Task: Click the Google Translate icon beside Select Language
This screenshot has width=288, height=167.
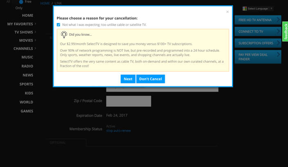Action: click(x=244, y=9)
